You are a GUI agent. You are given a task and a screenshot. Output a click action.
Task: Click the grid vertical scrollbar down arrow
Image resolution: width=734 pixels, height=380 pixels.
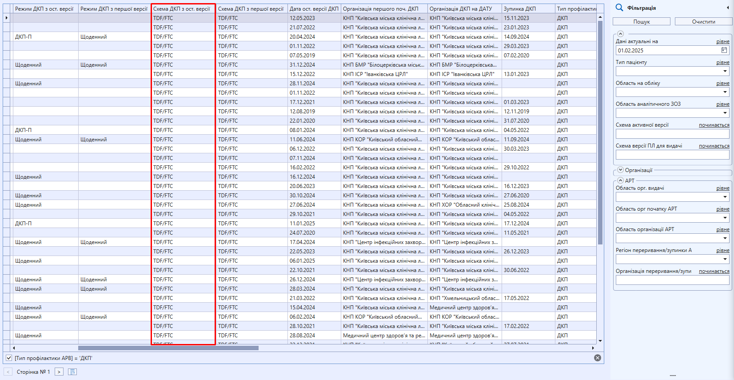coord(600,341)
